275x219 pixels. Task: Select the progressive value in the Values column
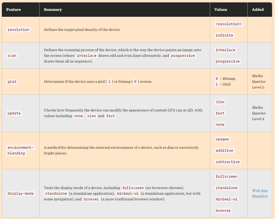coord(227,61)
